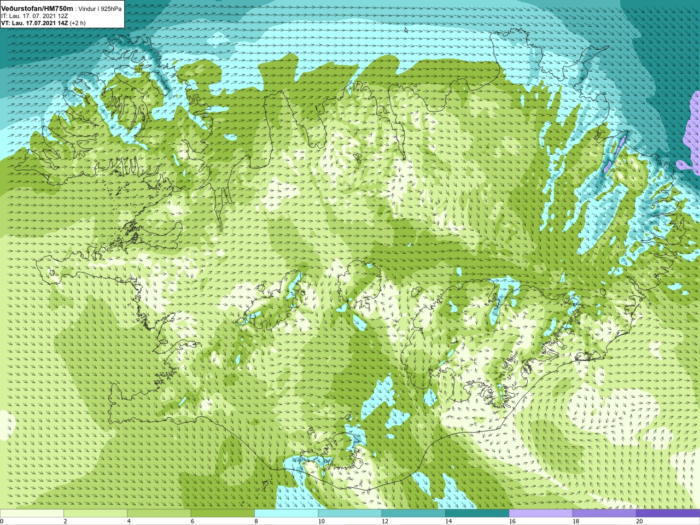Viewport: 700px width, 525px height.
Task: Click the legend scale label "12"
Action: point(385,521)
